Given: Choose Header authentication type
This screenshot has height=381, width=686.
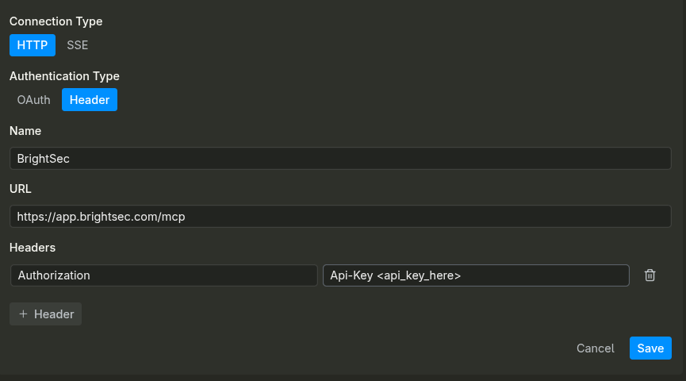Looking at the screenshot, I should [x=90, y=100].
